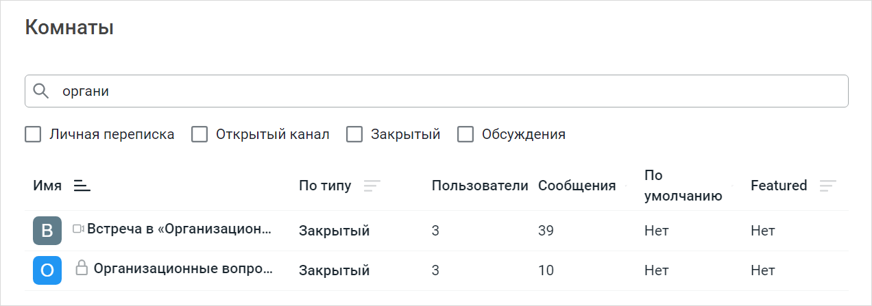The image size is (872, 306).
Task: Toggle the Закрытый filter checkbox
Action: (x=354, y=134)
